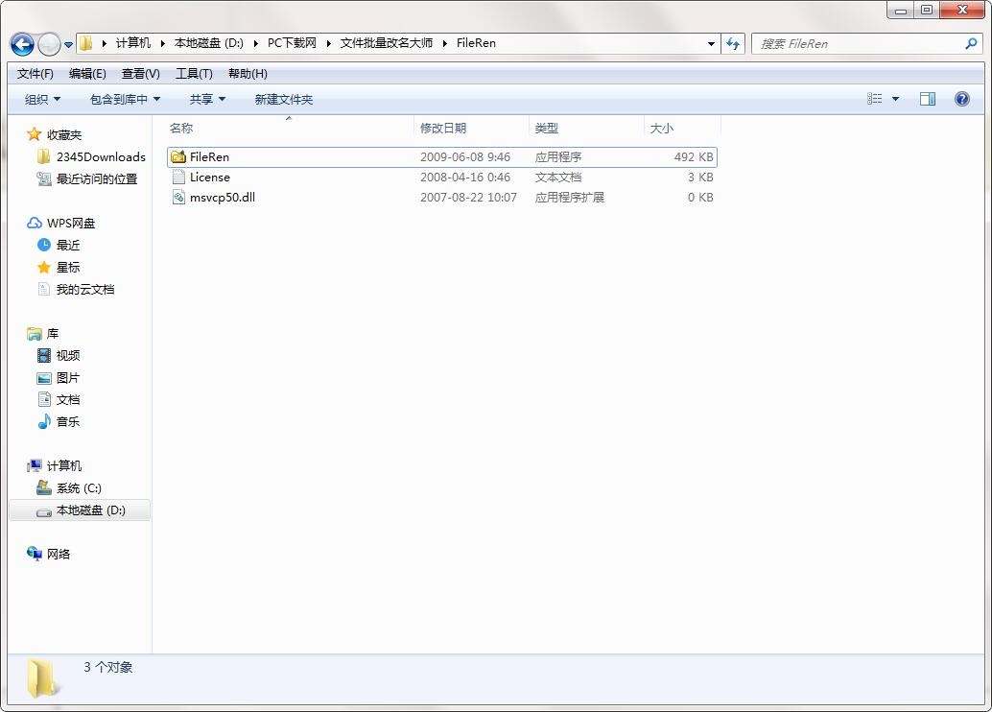Click the refresh icon beside address bar

[734, 43]
